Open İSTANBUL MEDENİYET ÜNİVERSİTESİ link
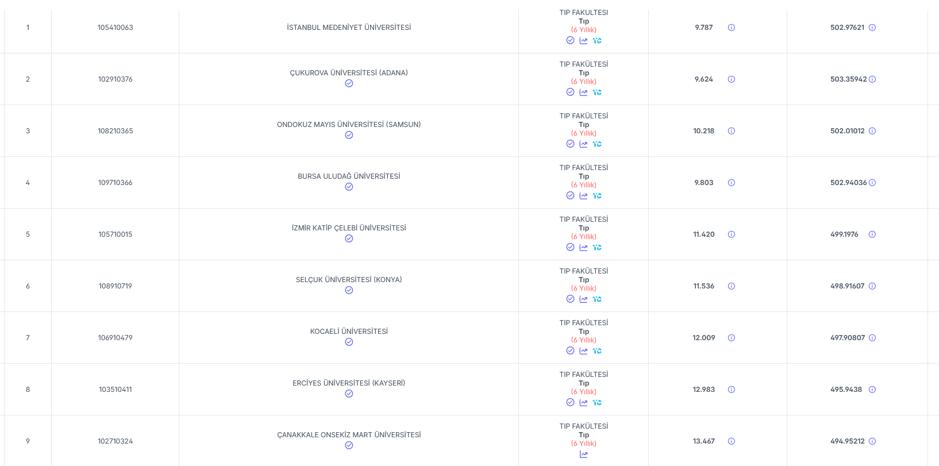Image resolution: width=939 pixels, height=466 pixels. pos(349,28)
